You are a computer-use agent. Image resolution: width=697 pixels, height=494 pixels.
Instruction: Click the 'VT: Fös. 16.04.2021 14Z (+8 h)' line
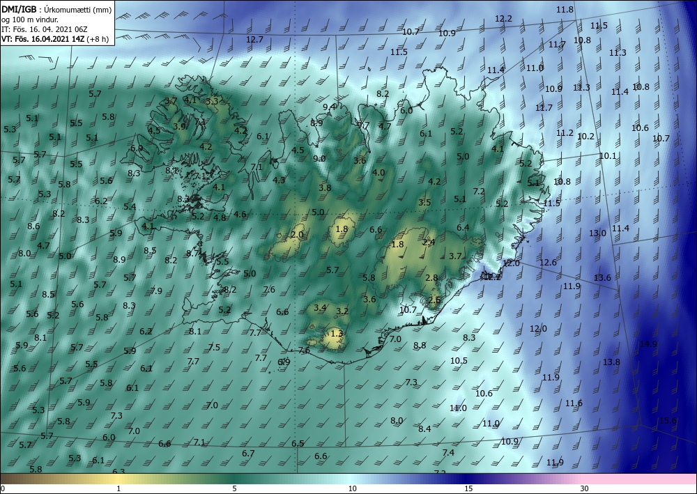[x=56, y=39]
